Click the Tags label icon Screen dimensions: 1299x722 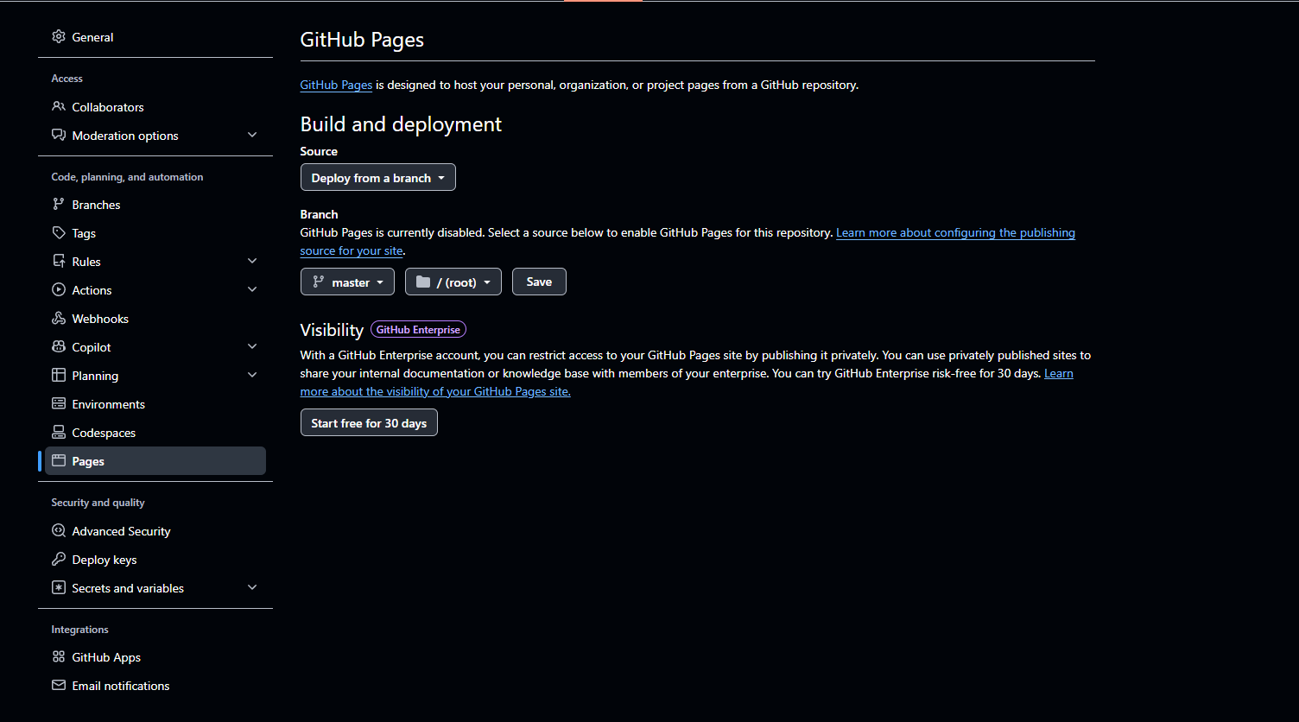pos(59,233)
